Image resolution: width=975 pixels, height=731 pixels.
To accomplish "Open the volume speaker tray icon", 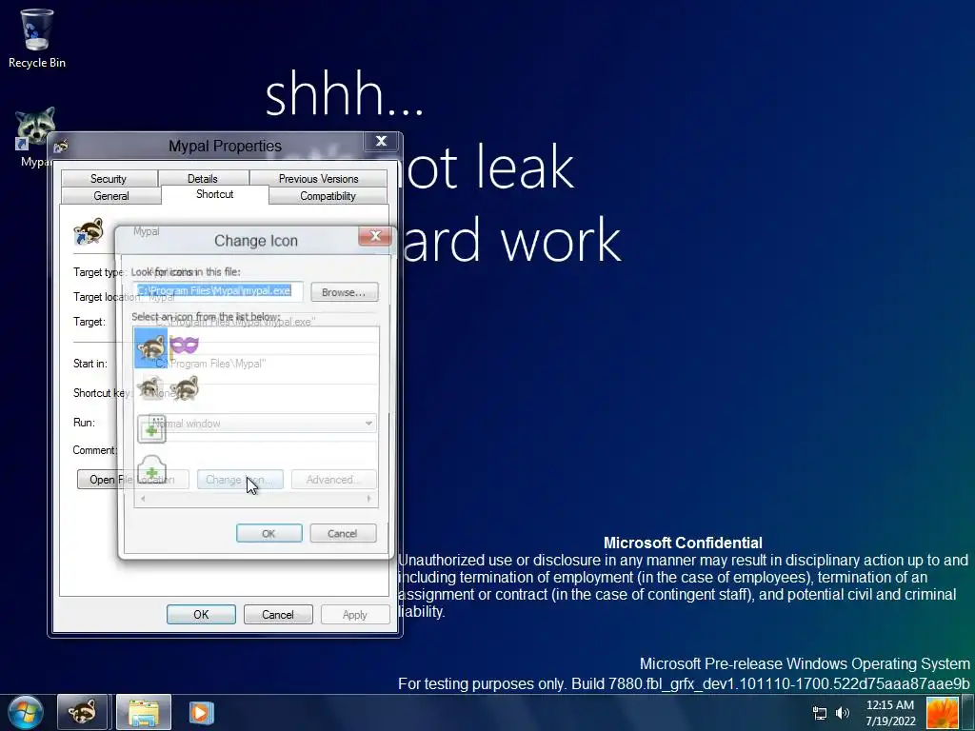I will pos(843,713).
